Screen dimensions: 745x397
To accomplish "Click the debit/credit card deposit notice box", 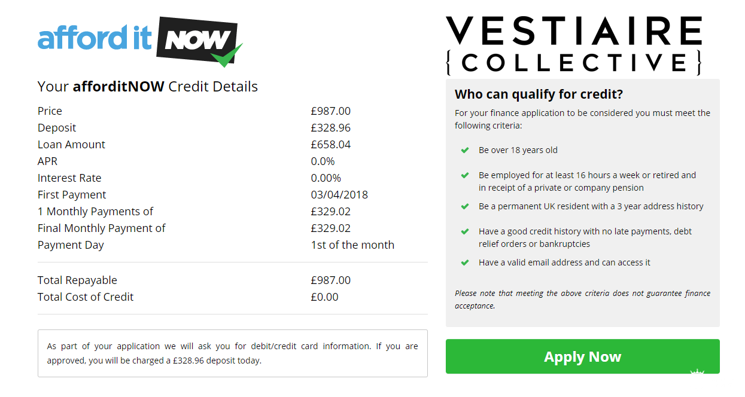I will pyautogui.click(x=232, y=353).
